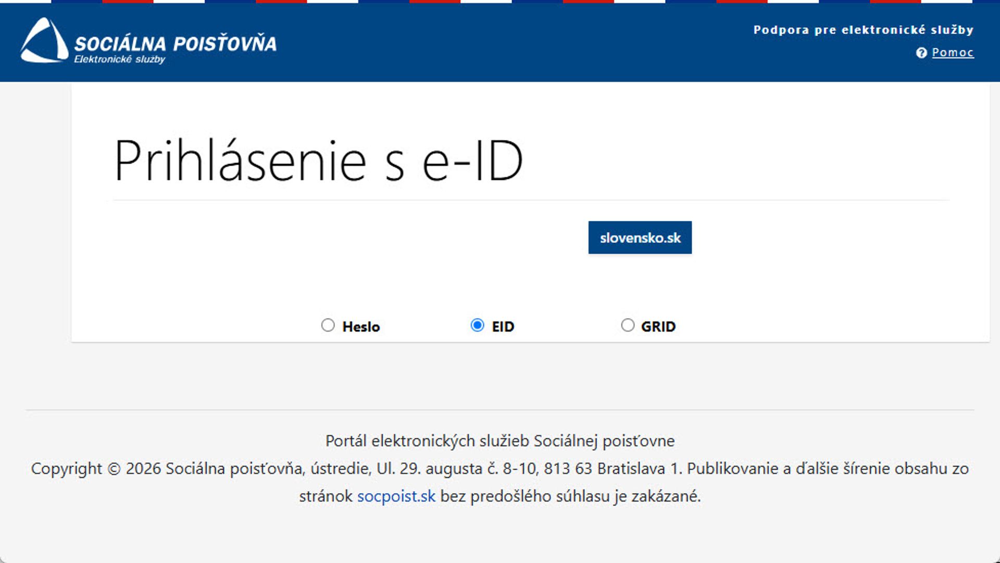
Task: Select the EID radio button
Action: (477, 326)
